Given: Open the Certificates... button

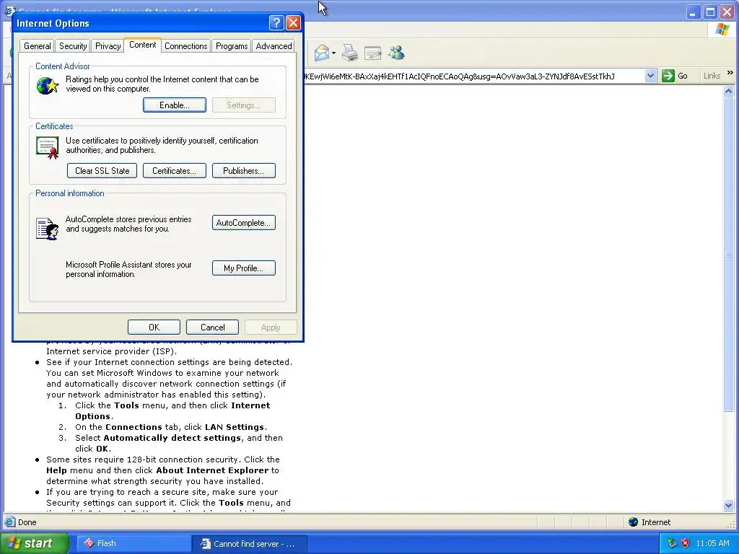Looking at the screenshot, I should pos(175,170).
